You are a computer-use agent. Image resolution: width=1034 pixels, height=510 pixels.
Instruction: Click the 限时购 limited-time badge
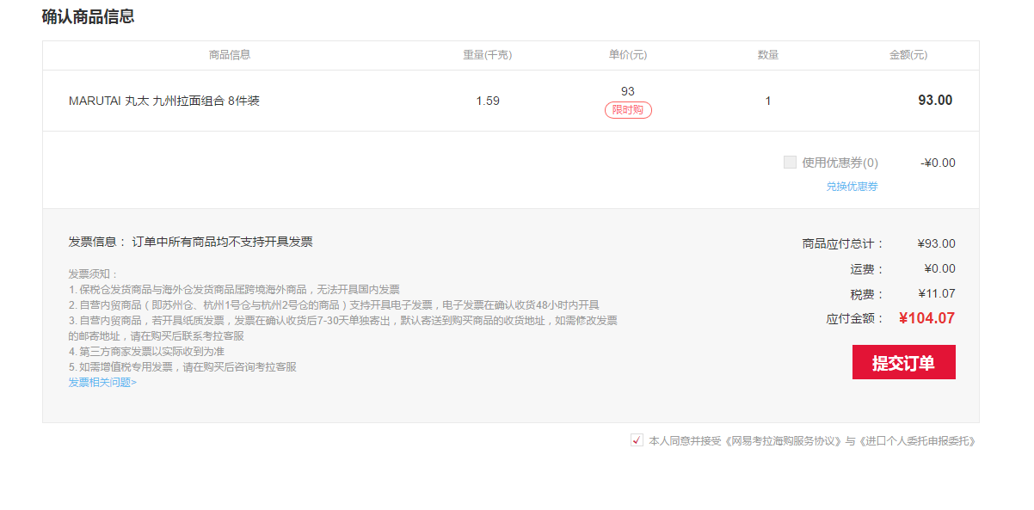628,110
